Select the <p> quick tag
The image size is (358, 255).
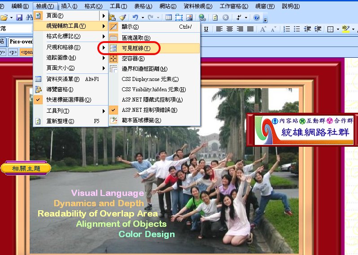(13, 52)
